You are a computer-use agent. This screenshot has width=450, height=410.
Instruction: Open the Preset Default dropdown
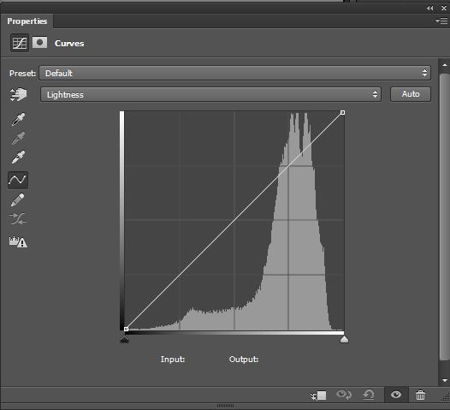coord(234,73)
